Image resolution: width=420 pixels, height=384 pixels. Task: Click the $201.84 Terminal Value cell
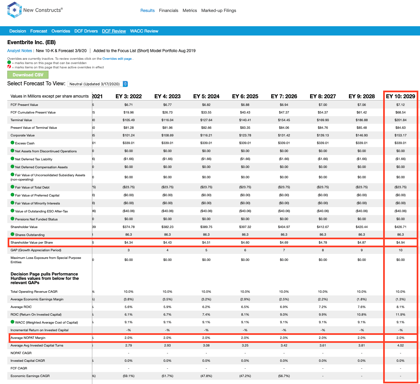[400, 120]
